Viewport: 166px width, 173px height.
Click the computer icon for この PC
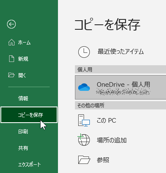point(84,121)
